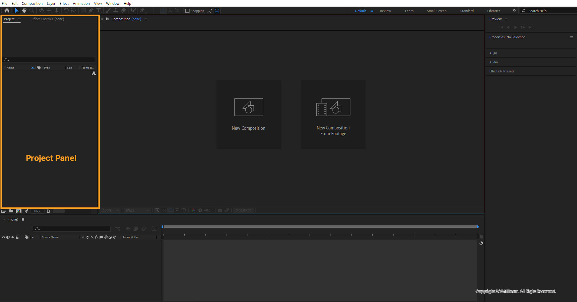Open the Layer menu

coord(51,3)
